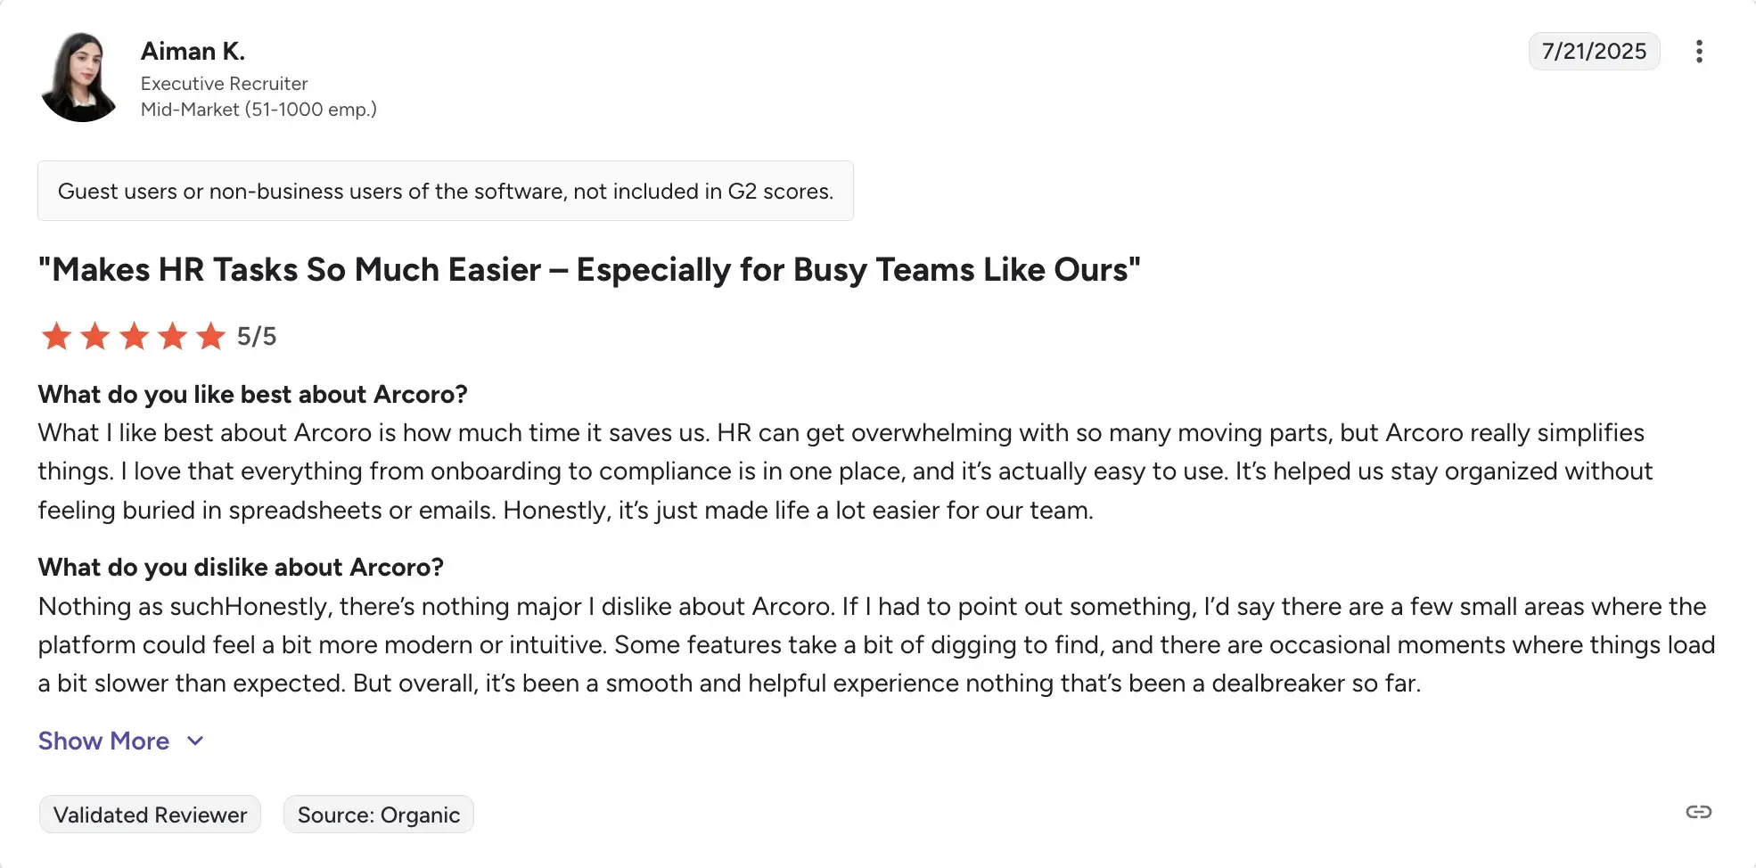This screenshot has height=868, width=1756.
Task: Click the fourth rating star
Action: pos(172,336)
